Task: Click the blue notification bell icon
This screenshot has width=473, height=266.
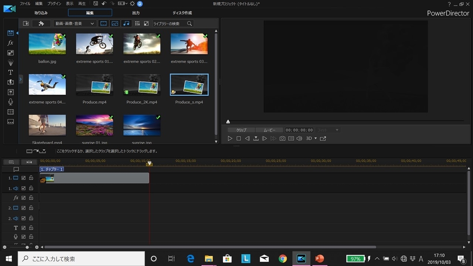Action: [140, 4]
